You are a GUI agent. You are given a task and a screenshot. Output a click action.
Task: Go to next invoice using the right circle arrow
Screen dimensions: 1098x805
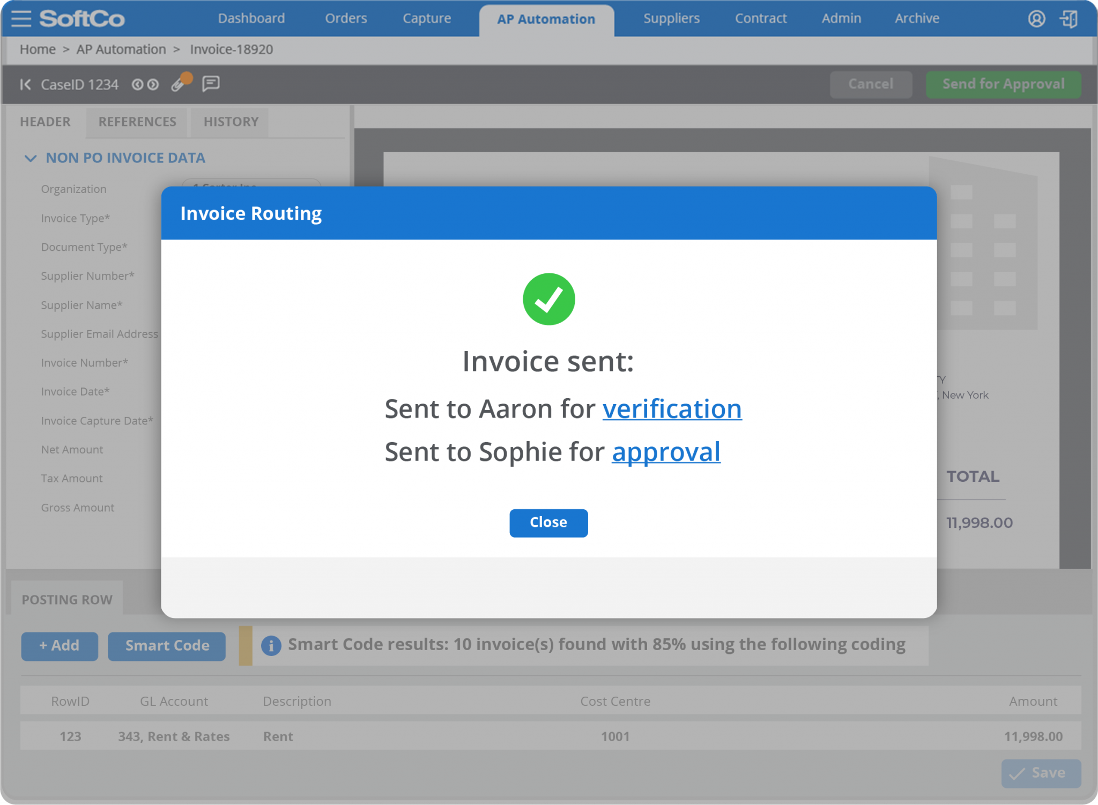pos(153,84)
